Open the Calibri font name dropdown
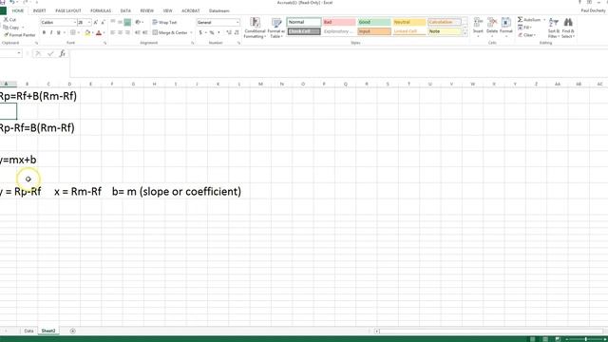 click(x=74, y=23)
